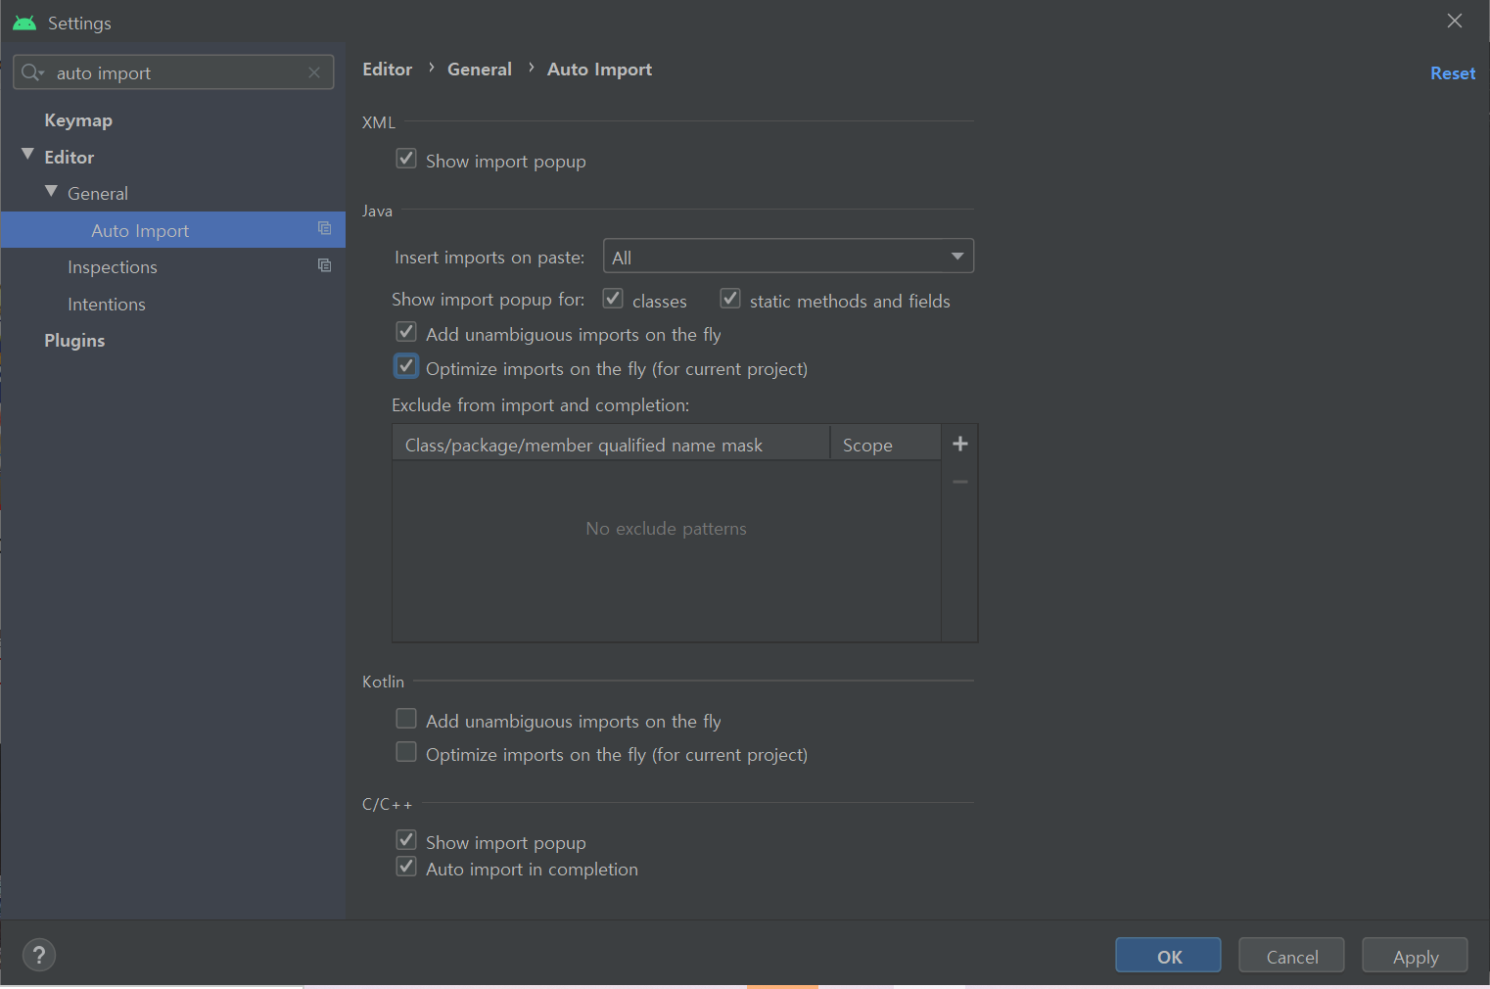
Task: Open the Plugins settings page
Action: click(74, 341)
